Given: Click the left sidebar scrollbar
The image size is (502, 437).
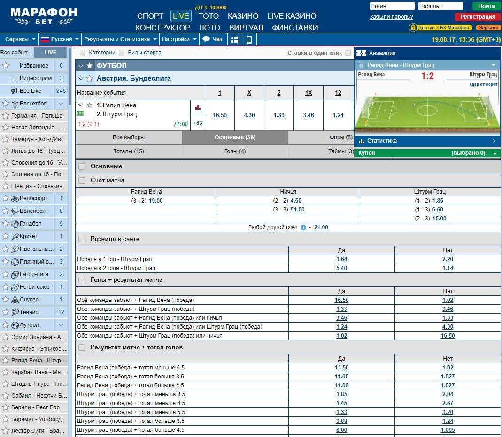Looking at the screenshot, I should pos(70,77).
